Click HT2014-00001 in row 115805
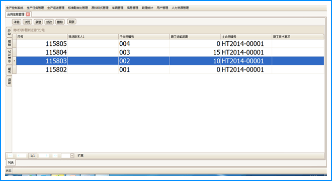 pos(246,44)
